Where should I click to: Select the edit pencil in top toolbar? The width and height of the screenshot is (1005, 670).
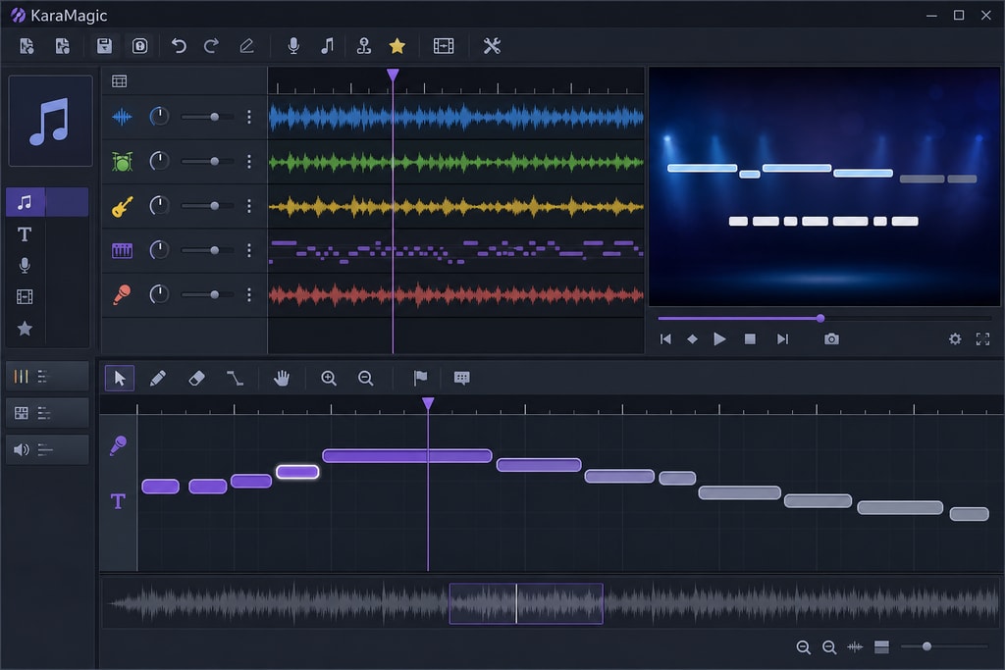coord(246,46)
